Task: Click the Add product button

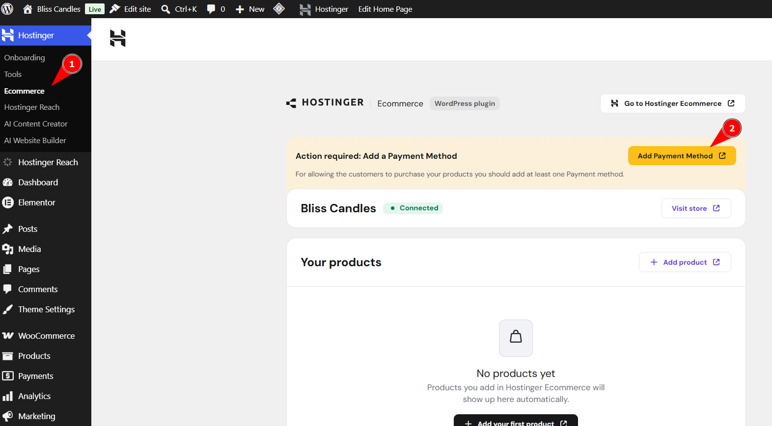Action: 685,262
